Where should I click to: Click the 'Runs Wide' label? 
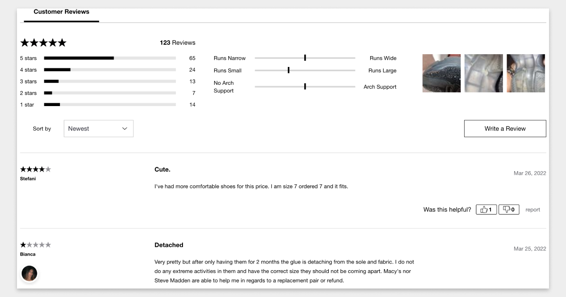[x=383, y=58]
